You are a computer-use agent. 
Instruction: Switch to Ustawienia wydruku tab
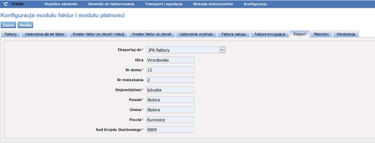pos(196,34)
